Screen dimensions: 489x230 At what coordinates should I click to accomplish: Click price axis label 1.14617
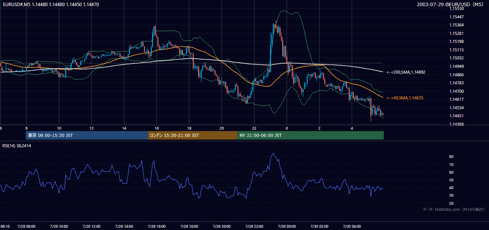pos(457,99)
